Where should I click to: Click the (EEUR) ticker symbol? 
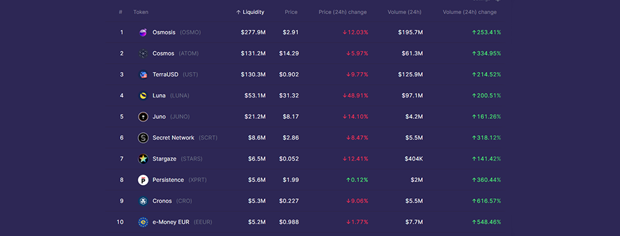pyautogui.click(x=203, y=222)
